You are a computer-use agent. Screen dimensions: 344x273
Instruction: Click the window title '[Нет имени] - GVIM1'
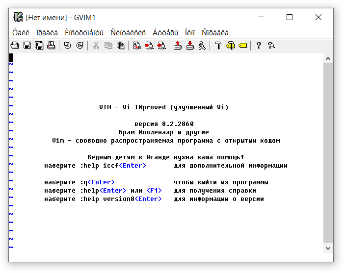60,17
